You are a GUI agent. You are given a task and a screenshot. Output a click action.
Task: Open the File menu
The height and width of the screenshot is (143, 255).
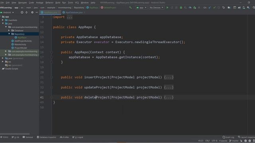click(2, 3)
